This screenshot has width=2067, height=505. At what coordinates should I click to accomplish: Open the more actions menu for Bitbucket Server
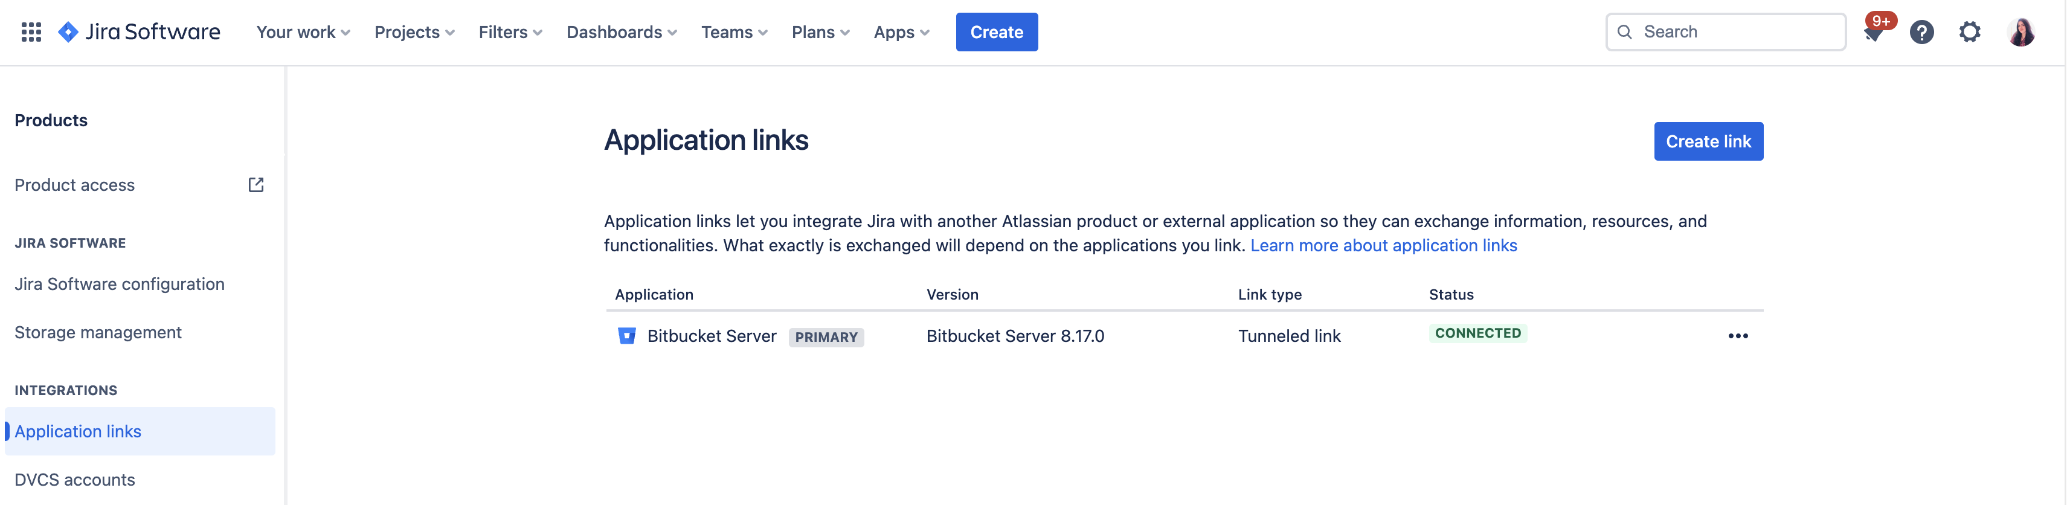[1738, 336]
